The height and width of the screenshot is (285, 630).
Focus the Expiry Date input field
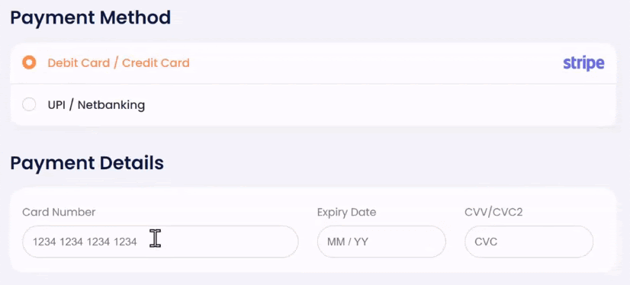[381, 242]
